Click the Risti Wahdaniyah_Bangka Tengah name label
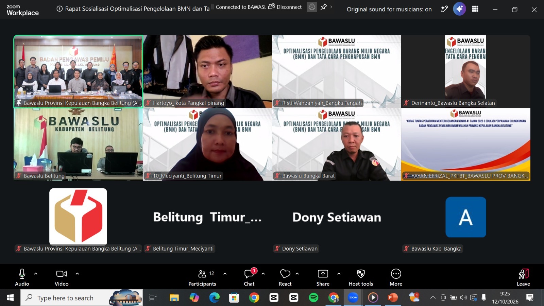The width and height of the screenshot is (544, 306). click(322, 103)
